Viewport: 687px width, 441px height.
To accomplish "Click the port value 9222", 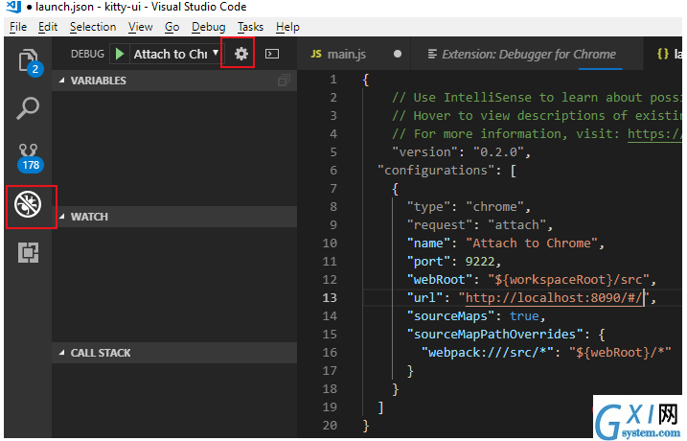I will point(480,262).
